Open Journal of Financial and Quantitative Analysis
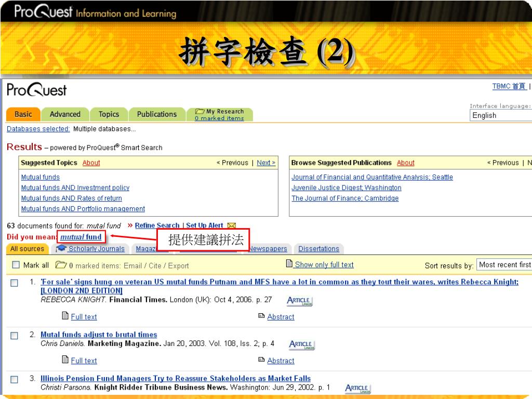 (372, 177)
